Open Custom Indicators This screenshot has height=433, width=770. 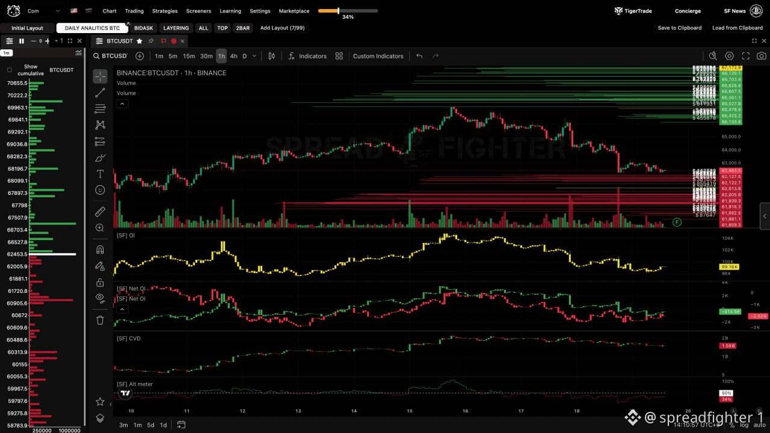coord(378,56)
